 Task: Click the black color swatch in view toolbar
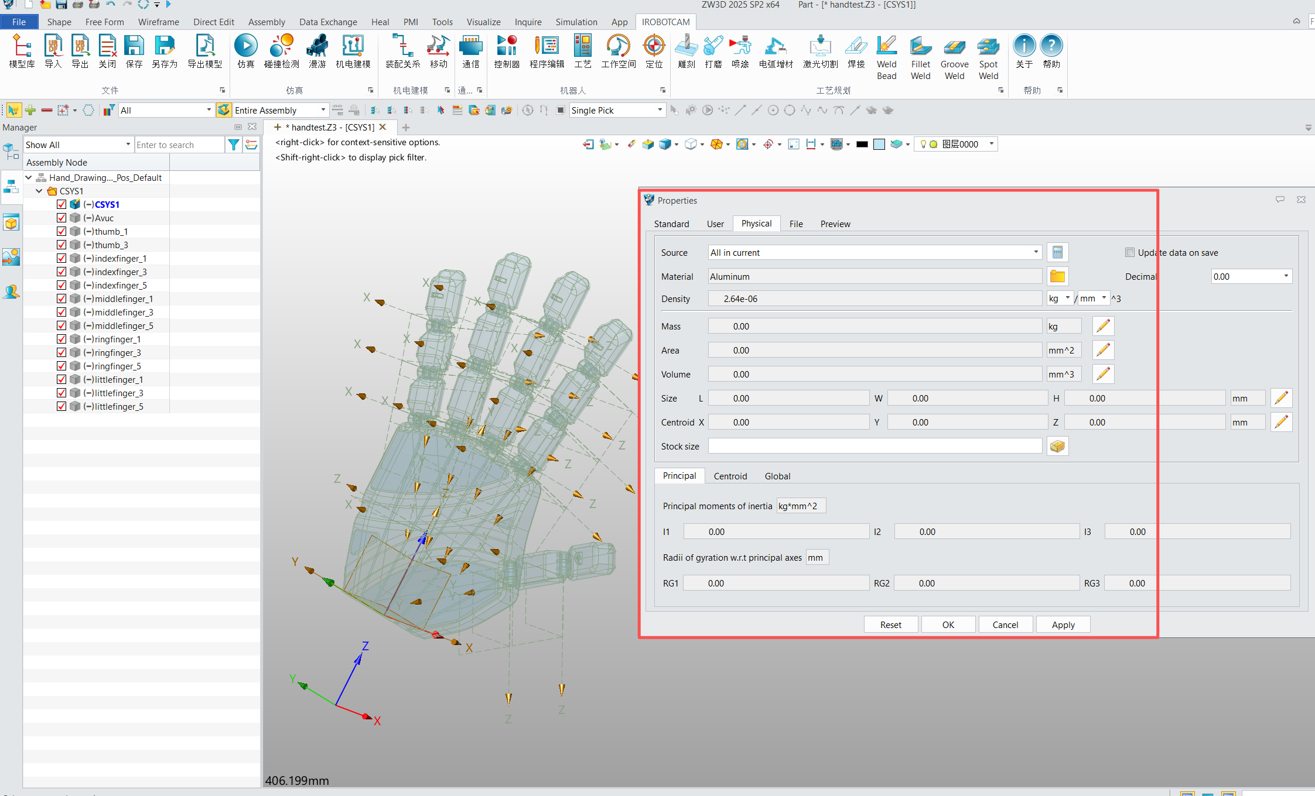(862, 144)
